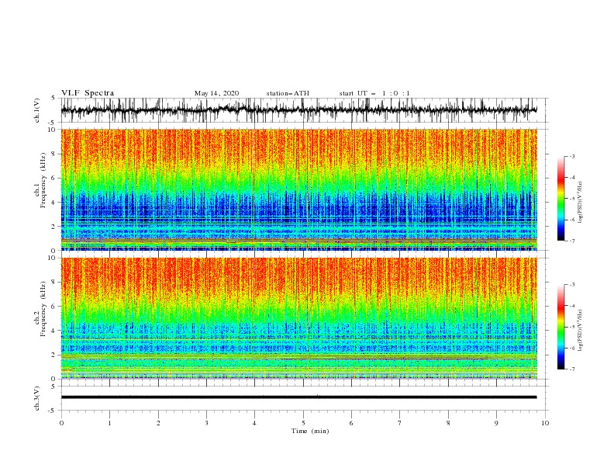614x475 pixels.
Task: Click the "-3" tick on upper color bar
Action: point(572,156)
